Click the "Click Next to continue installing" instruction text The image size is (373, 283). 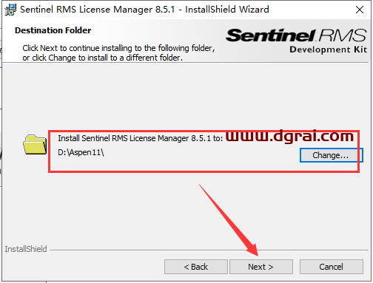(x=118, y=52)
